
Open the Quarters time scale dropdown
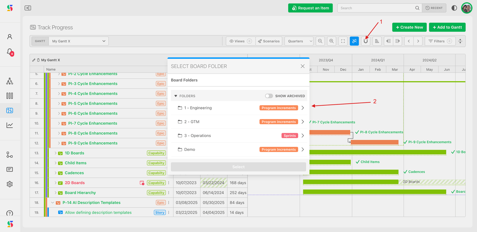tap(299, 41)
